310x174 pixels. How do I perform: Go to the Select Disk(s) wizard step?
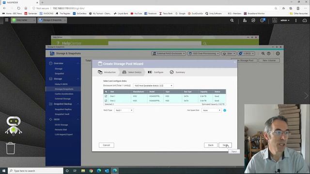point(132,72)
